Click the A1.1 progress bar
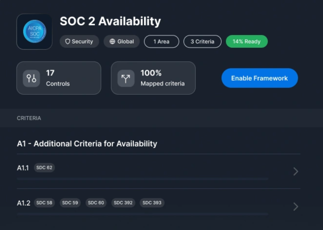Screen dimensions: 323x230 pos(143,179)
